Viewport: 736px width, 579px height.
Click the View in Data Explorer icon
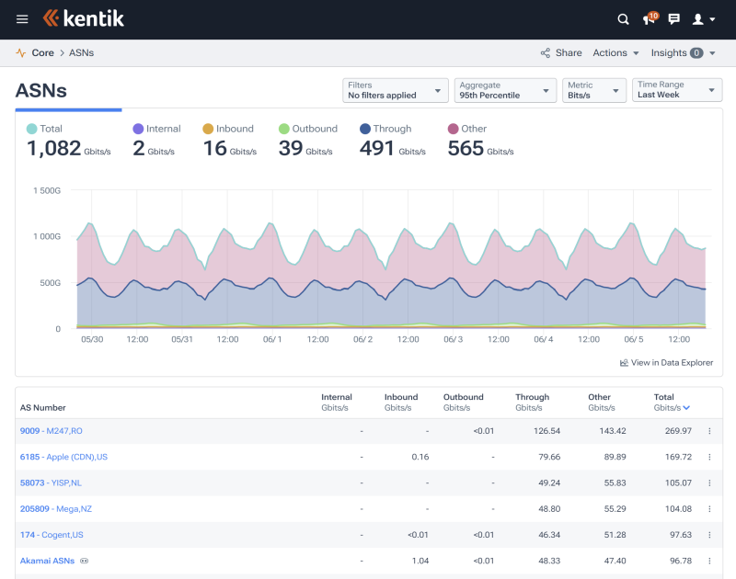624,362
